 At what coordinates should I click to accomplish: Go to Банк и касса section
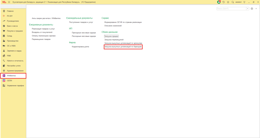(12, 26)
